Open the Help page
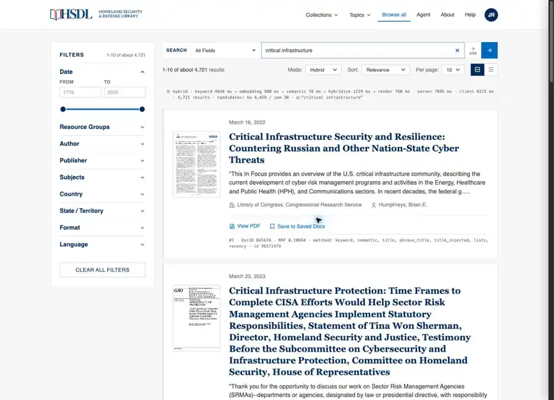 pyautogui.click(x=470, y=14)
